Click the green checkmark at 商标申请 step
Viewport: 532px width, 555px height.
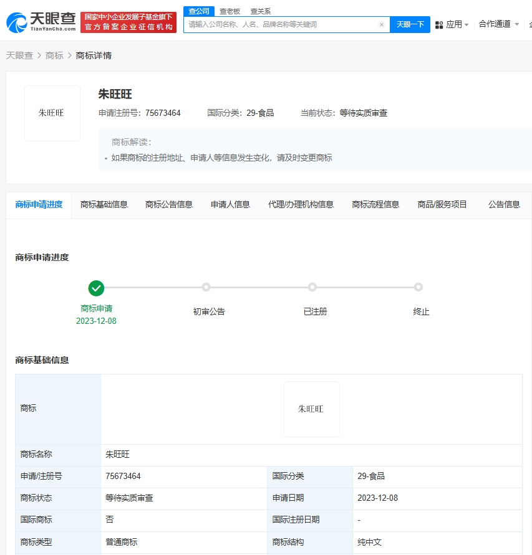(x=96, y=288)
